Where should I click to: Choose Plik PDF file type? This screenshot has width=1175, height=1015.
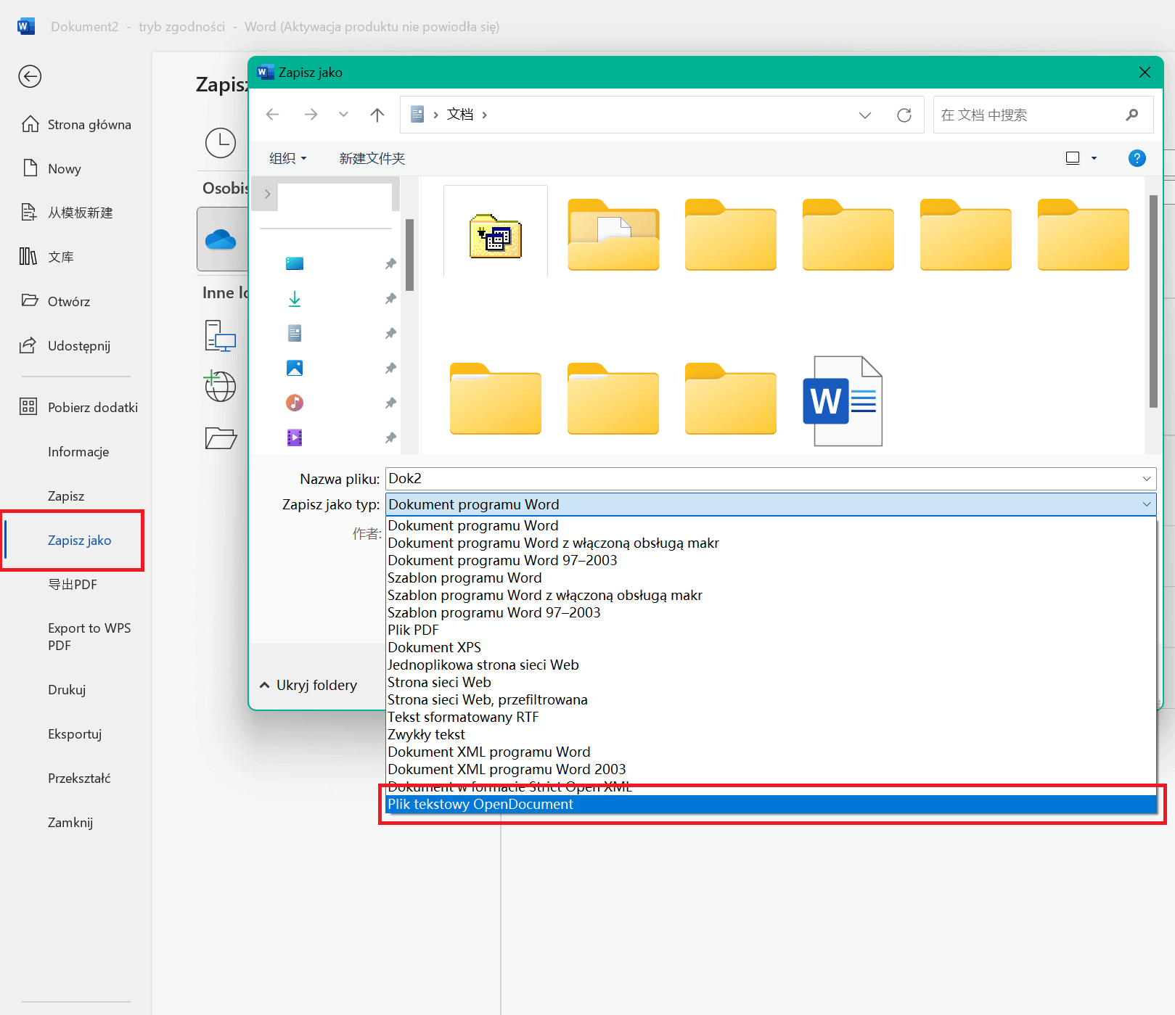tap(771, 630)
